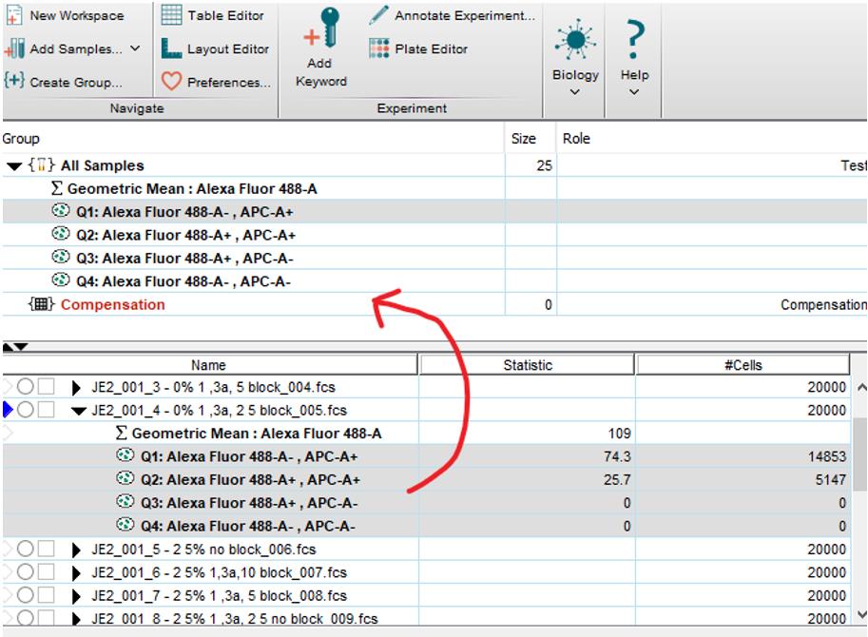868x637 pixels.
Task: Tick the checkbox for block_004.fcs
Action: click(46, 386)
